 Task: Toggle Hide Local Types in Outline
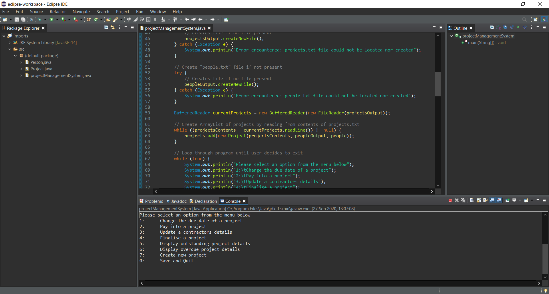tap(525, 27)
